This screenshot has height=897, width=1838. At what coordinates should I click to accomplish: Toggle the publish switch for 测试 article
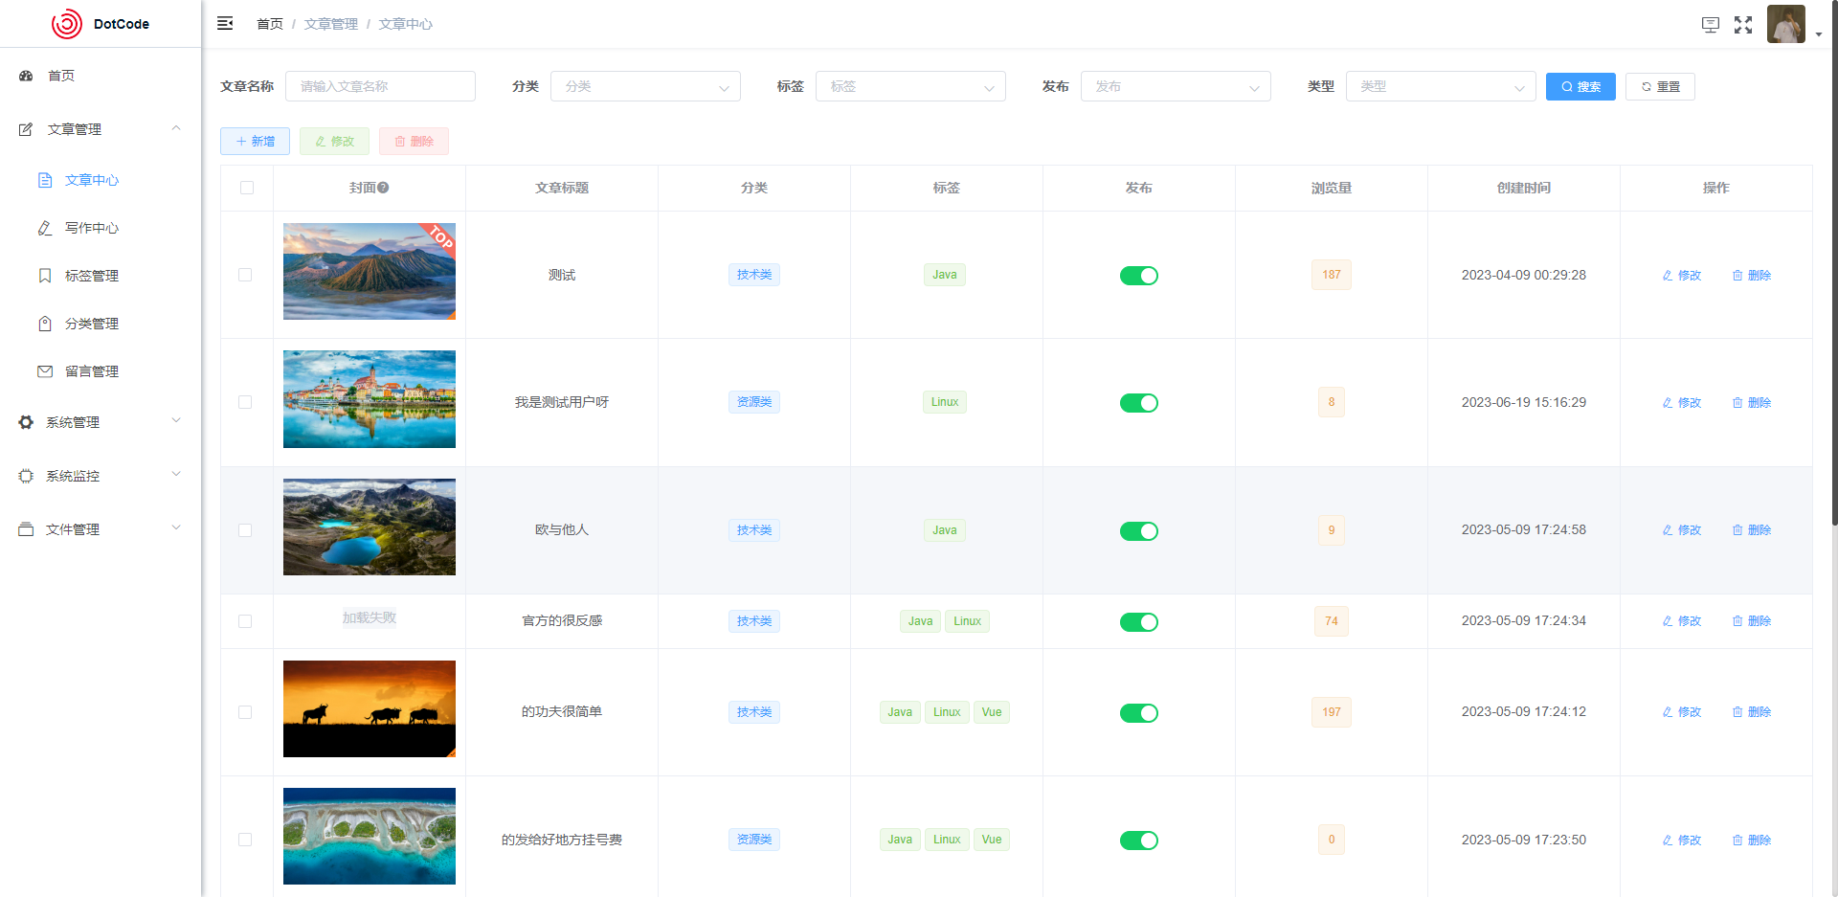click(1138, 276)
